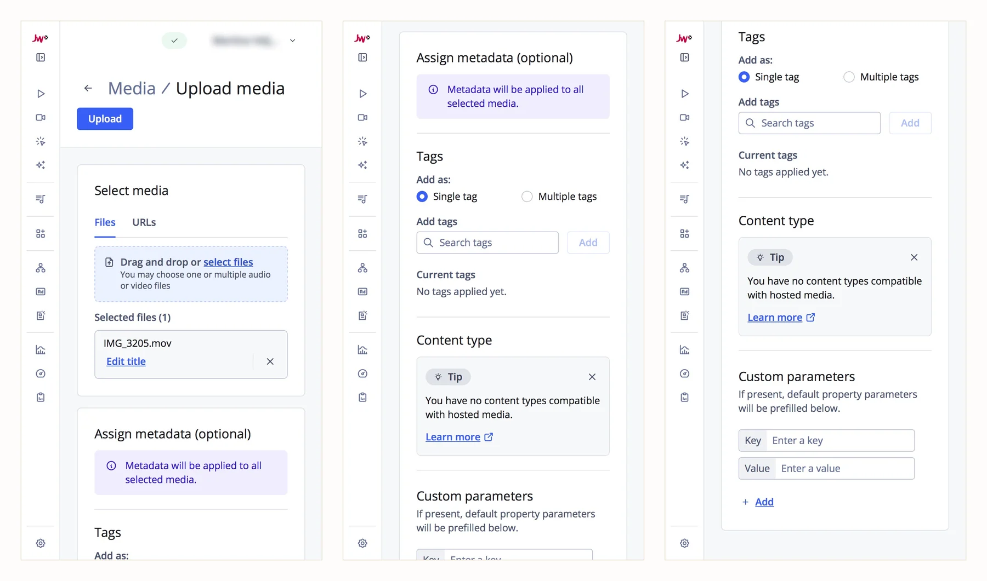Remove selected file IMG_3205.mov
This screenshot has width=987, height=581.
click(270, 361)
